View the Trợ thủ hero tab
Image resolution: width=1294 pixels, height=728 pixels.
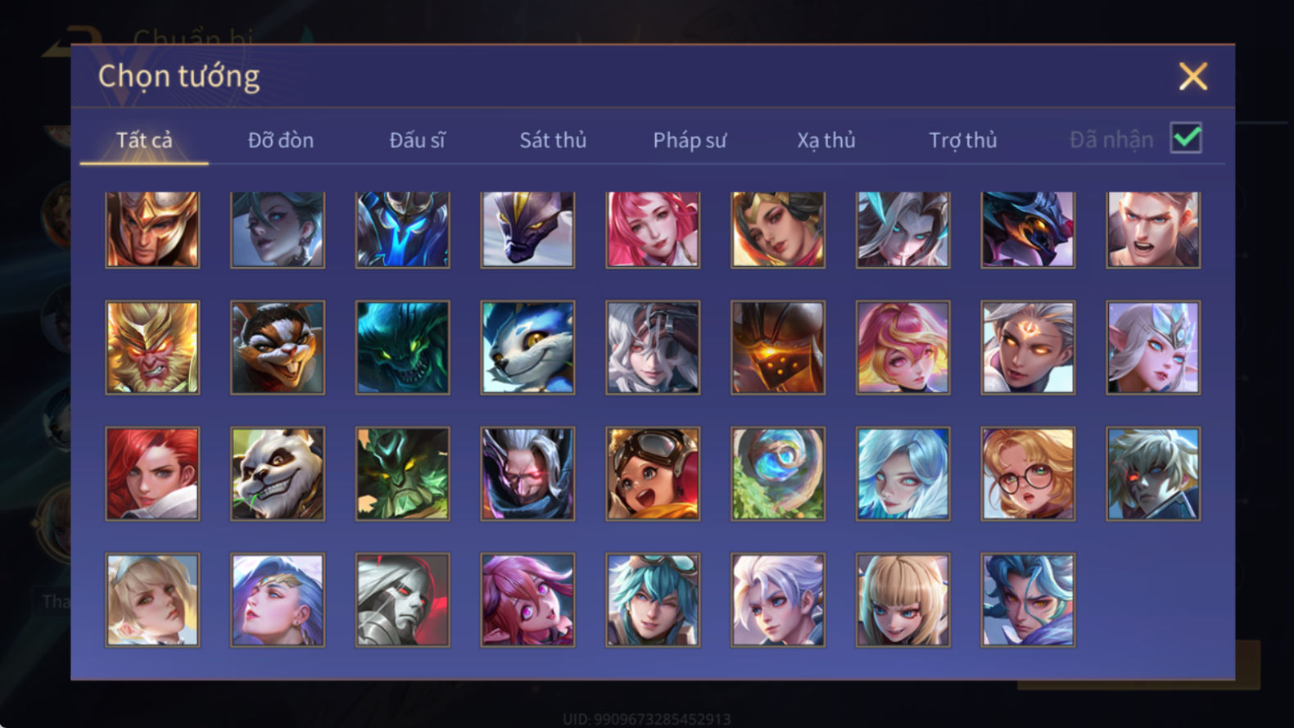[963, 140]
